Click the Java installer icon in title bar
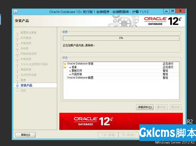 click(x=16, y=12)
